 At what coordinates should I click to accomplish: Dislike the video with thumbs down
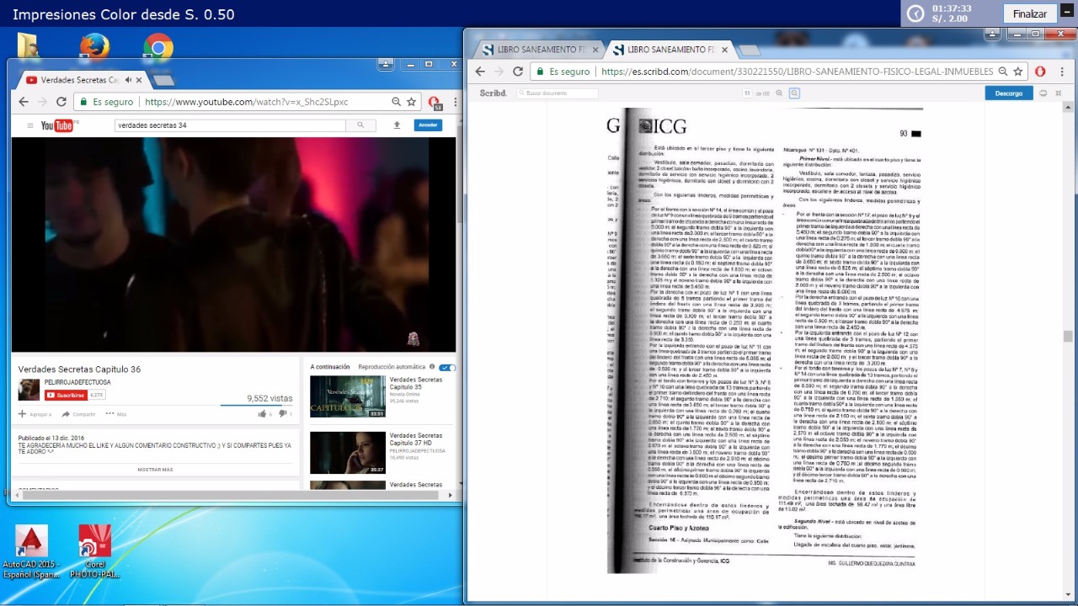tap(282, 413)
